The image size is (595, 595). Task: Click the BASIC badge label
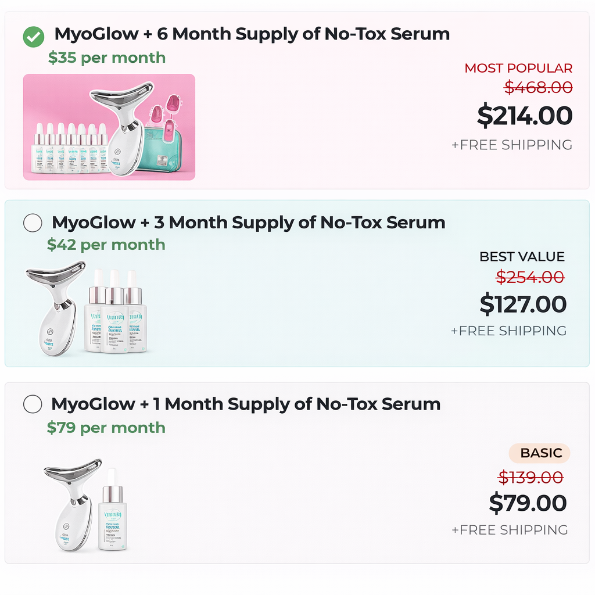540,453
